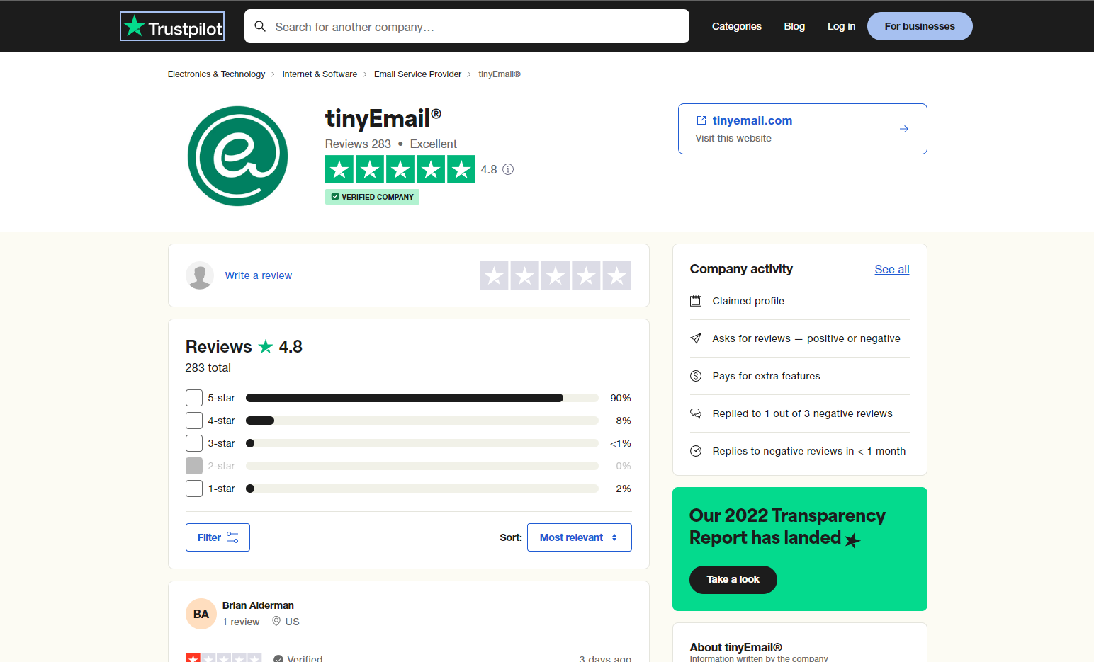Click the Write a review link
The height and width of the screenshot is (662, 1094).
pyautogui.click(x=259, y=275)
